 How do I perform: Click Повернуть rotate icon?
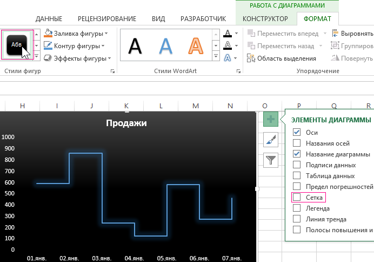[335, 58]
